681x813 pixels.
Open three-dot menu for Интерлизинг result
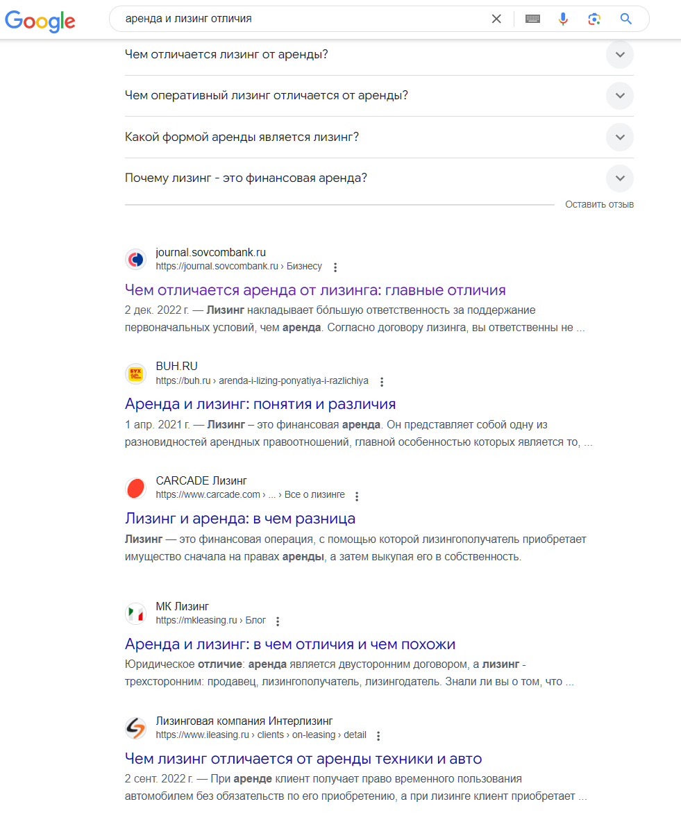pyautogui.click(x=378, y=736)
